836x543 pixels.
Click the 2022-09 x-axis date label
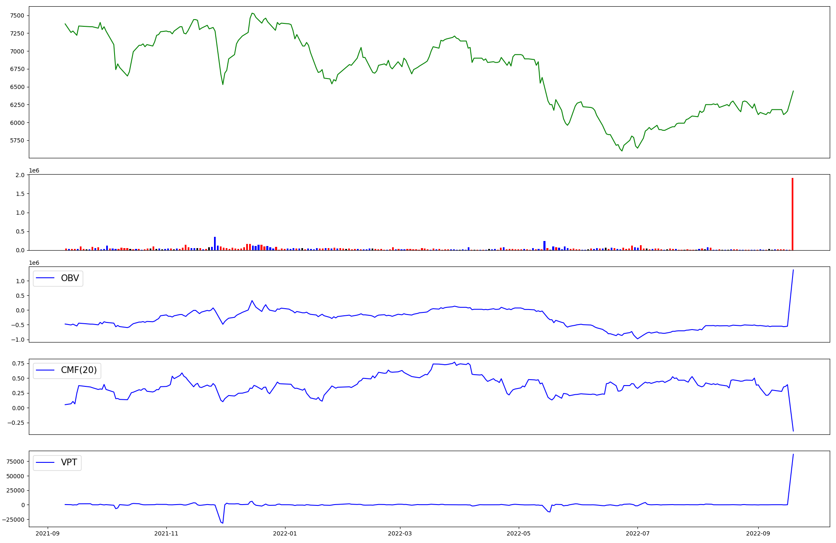758,533
